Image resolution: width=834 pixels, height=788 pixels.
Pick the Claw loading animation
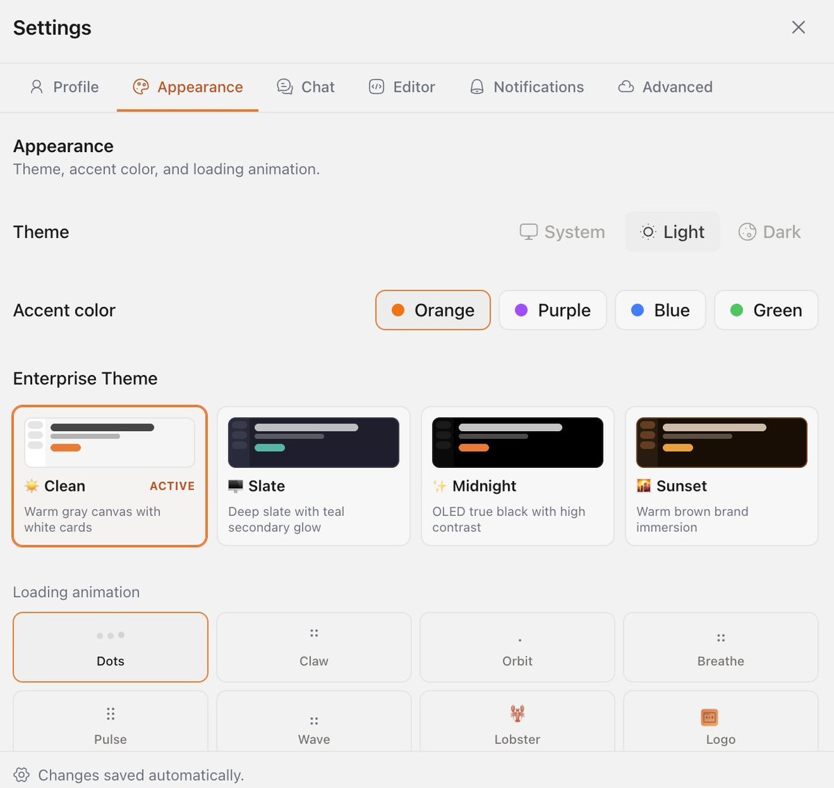pyautogui.click(x=314, y=647)
